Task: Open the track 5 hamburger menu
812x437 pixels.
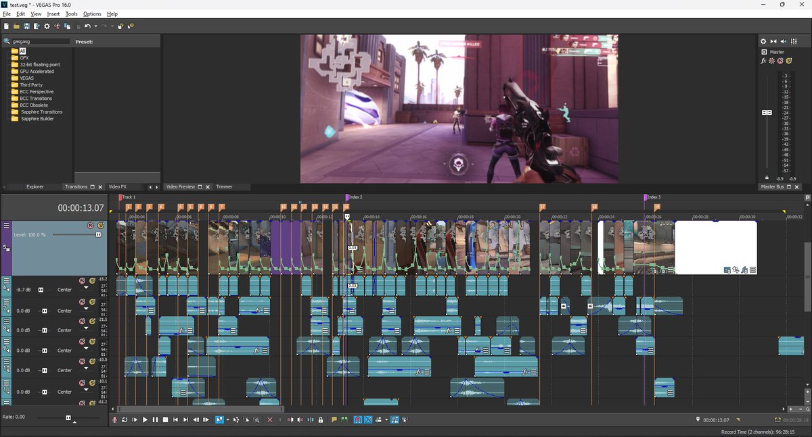Action: (6, 226)
